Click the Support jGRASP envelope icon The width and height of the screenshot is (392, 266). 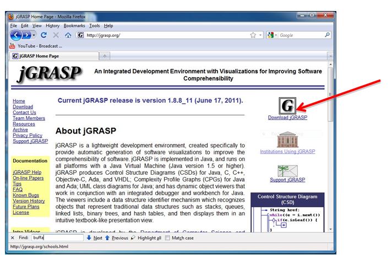coord(288,170)
